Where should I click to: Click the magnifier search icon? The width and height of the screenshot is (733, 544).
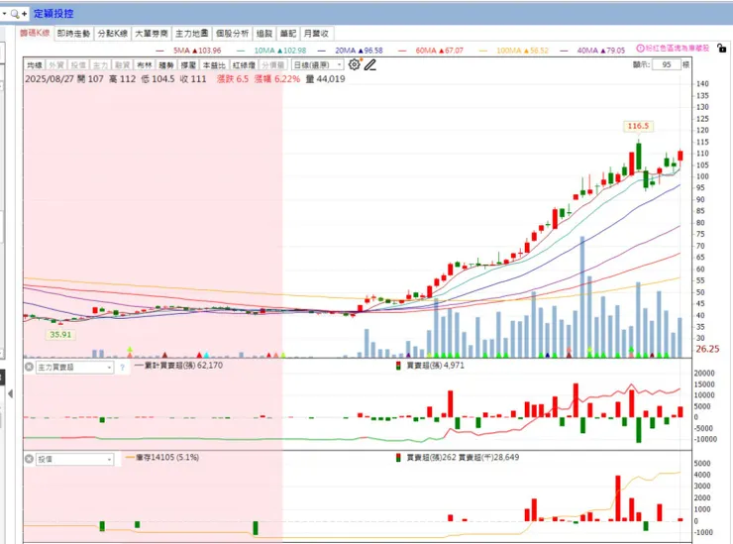[15, 14]
